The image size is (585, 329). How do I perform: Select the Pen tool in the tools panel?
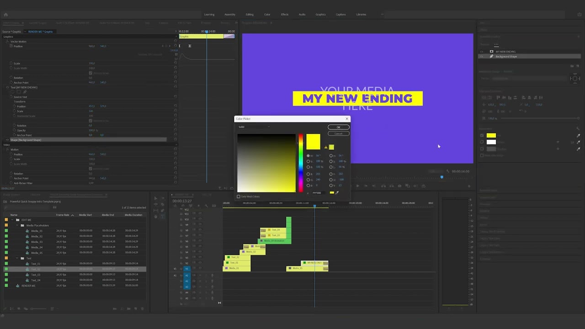[163, 210]
